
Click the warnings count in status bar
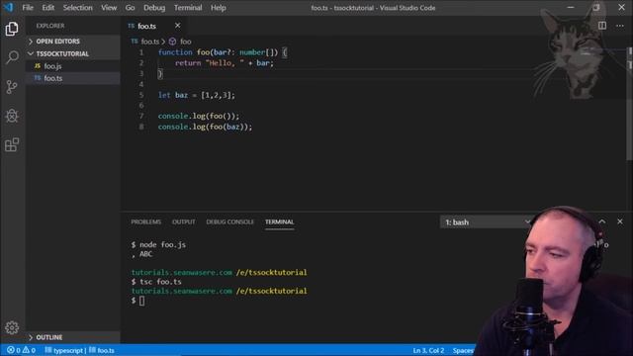click(29, 350)
